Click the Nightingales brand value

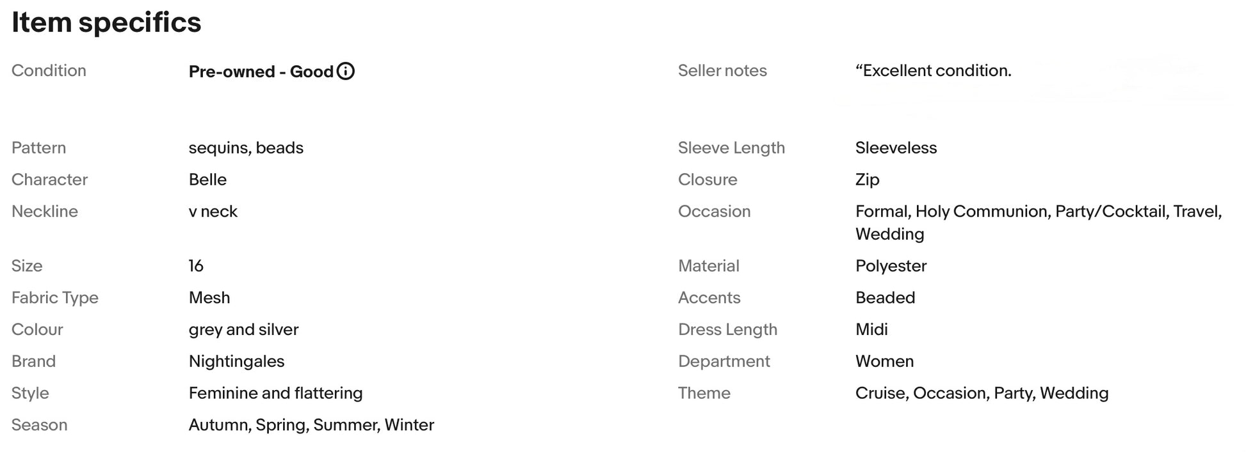click(236, 361)
